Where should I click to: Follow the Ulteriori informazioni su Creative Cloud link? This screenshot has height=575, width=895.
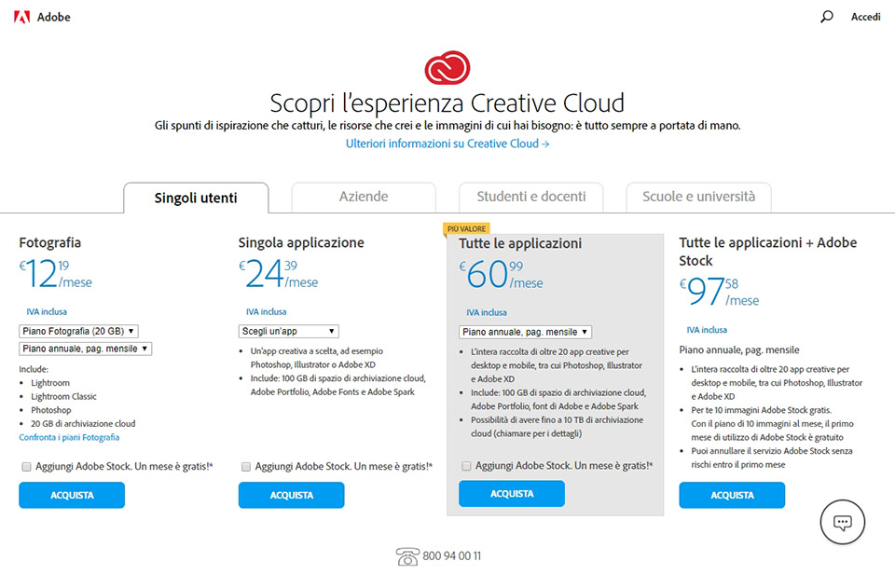(447, 144)
